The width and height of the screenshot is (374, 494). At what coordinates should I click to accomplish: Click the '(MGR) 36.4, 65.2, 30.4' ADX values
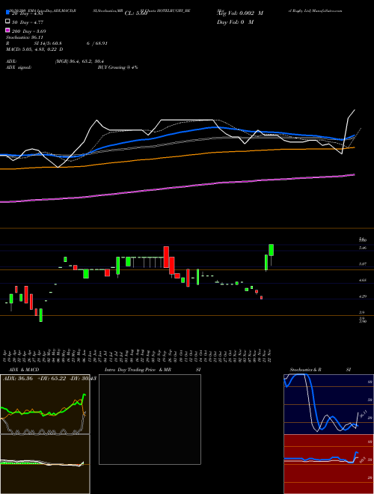coord(79,61)
